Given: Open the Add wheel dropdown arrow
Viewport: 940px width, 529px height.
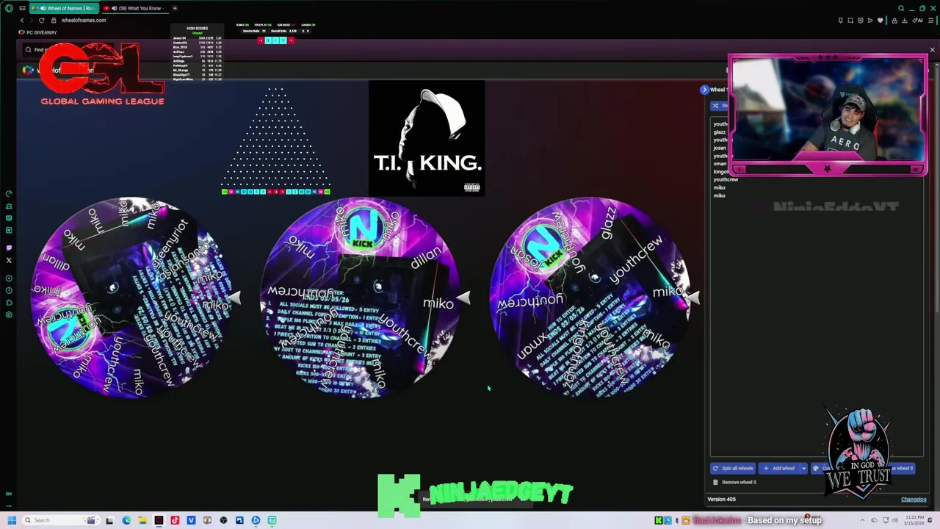Looking at the screenshot, I should (803, 468).
